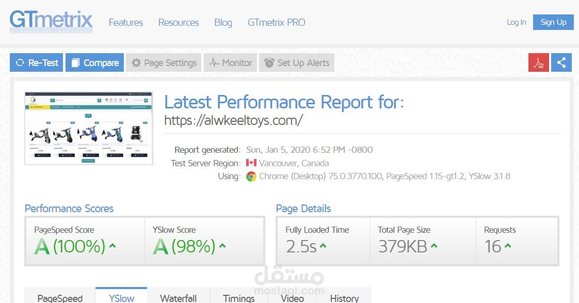
Task: Click the Page Details heading
Action: [303, 209]
